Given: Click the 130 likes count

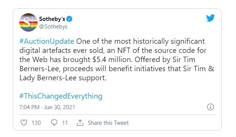Looking at the screenshot, I should [36, 123].
